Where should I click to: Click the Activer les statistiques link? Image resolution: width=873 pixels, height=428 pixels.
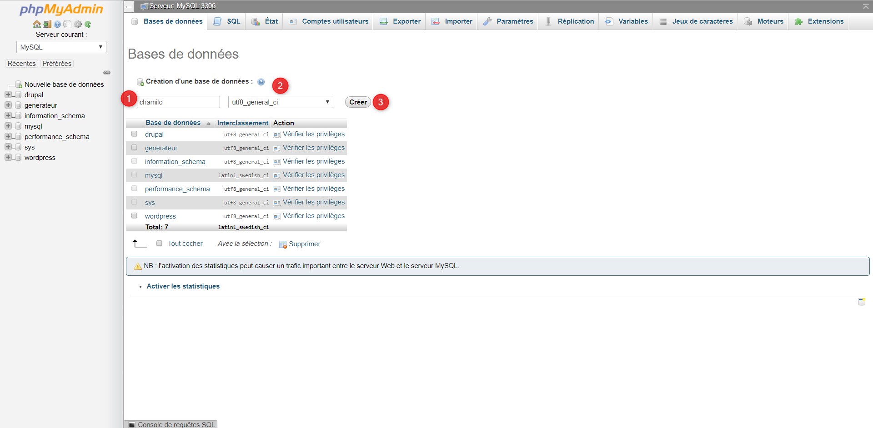pyautogui.click(x=183, y=286)
